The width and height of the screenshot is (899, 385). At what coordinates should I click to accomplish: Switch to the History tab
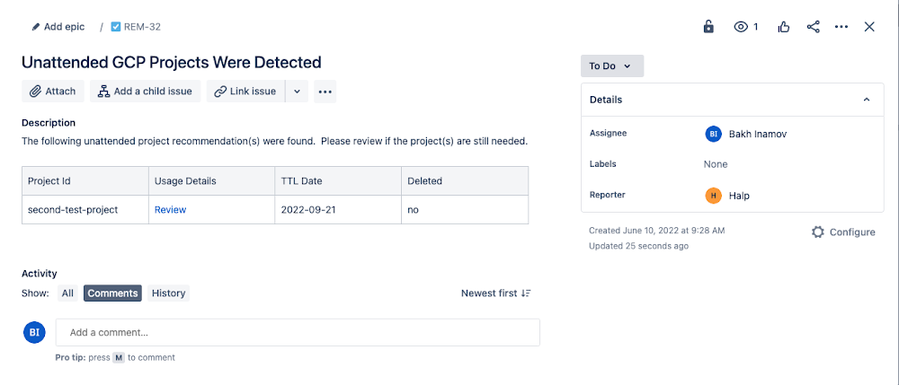pos(168,293)
